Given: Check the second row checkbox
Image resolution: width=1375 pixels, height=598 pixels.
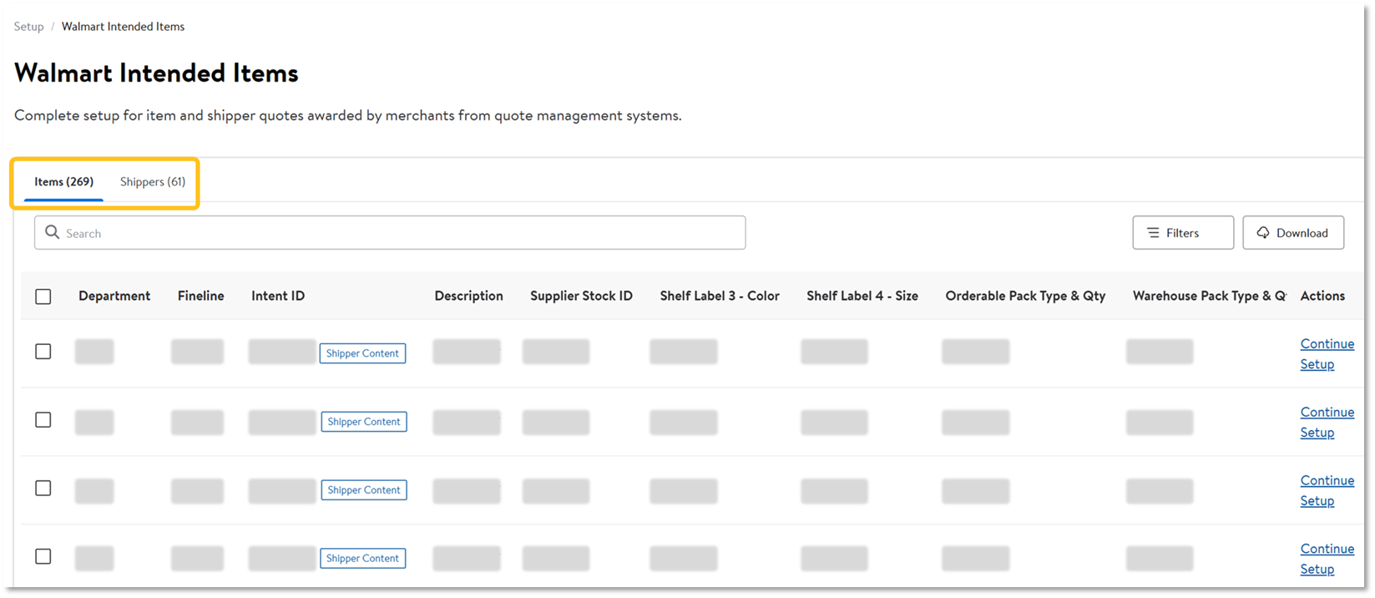Looking at the screenshot, I should tap(43, 420).
